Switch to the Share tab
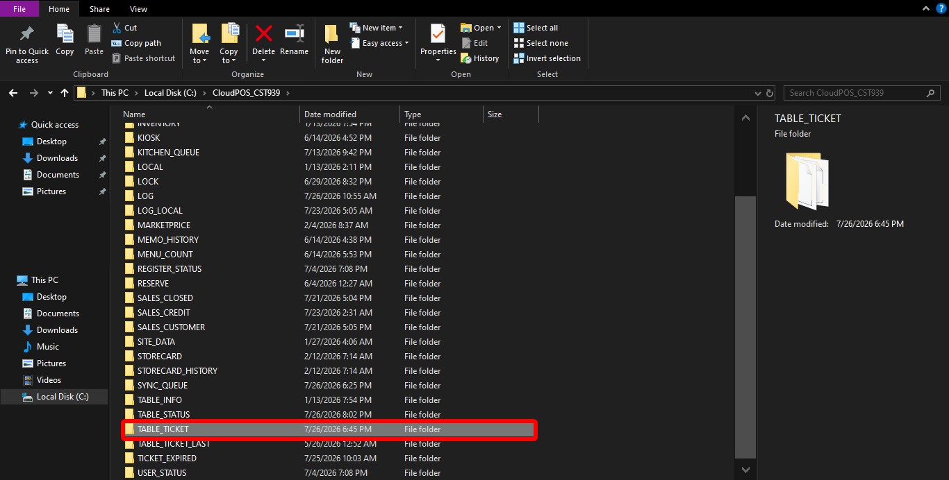Viewport: 949px width, 480px height. click(x=99, y=9)
